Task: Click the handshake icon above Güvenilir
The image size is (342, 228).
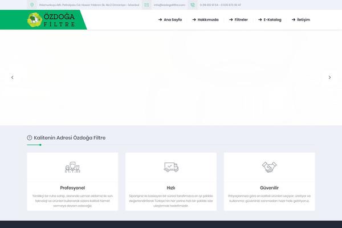Action: (270, 167)
